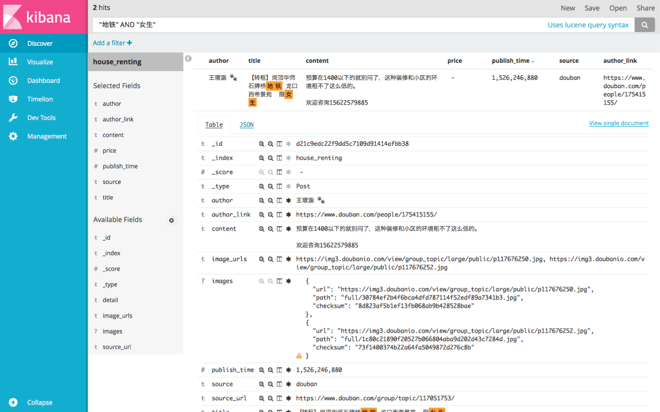Image resolution: width=660 pixels, height=412 pixels.
Task: Click Open in the top menu
Action: click(618, 8)
